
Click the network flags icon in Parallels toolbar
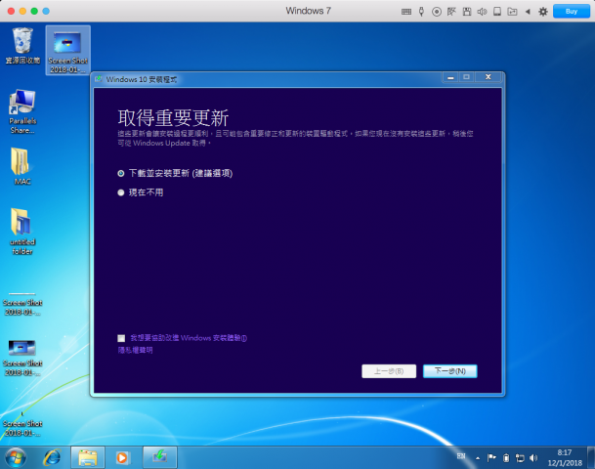(451, 12)
